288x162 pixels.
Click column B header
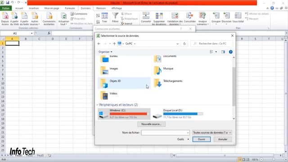26,39
